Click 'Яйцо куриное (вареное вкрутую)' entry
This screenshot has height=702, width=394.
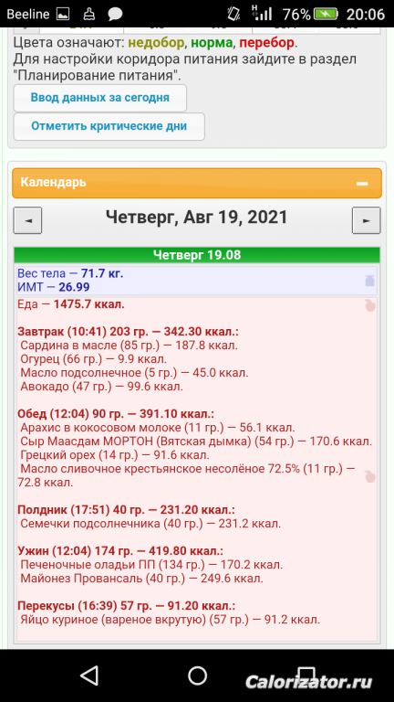[171, 620]
